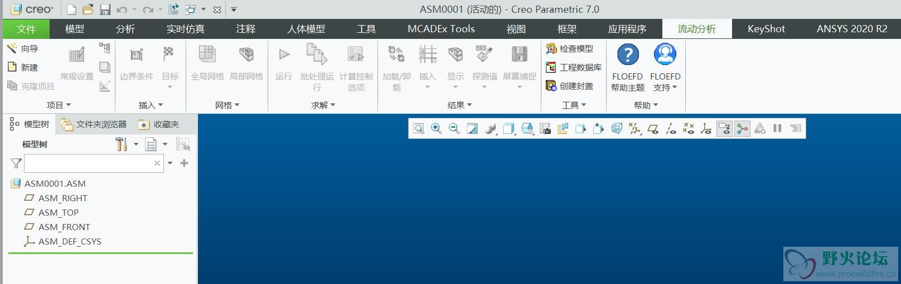
Task: Select the 模型树 panel tab
Action: (30, 124)
